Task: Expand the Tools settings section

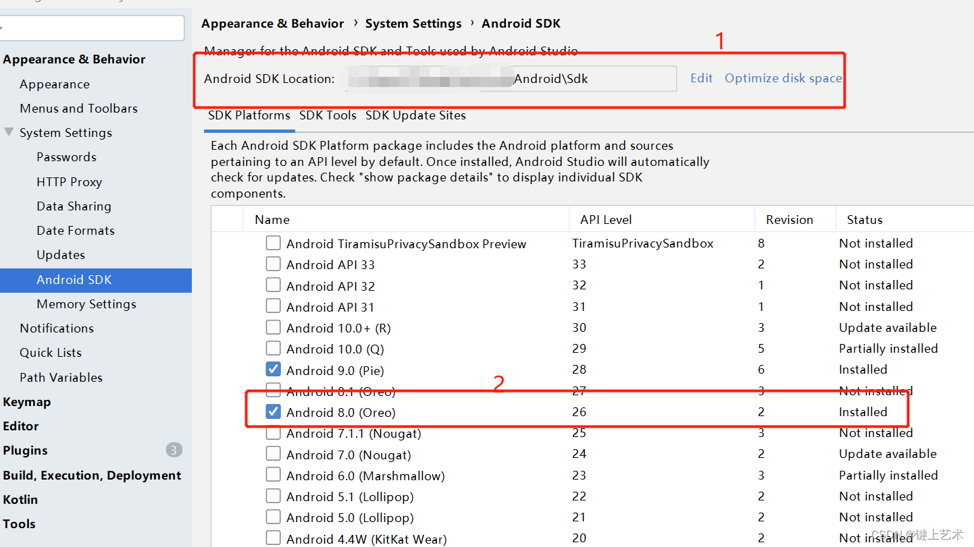Action: coord(19,523)
